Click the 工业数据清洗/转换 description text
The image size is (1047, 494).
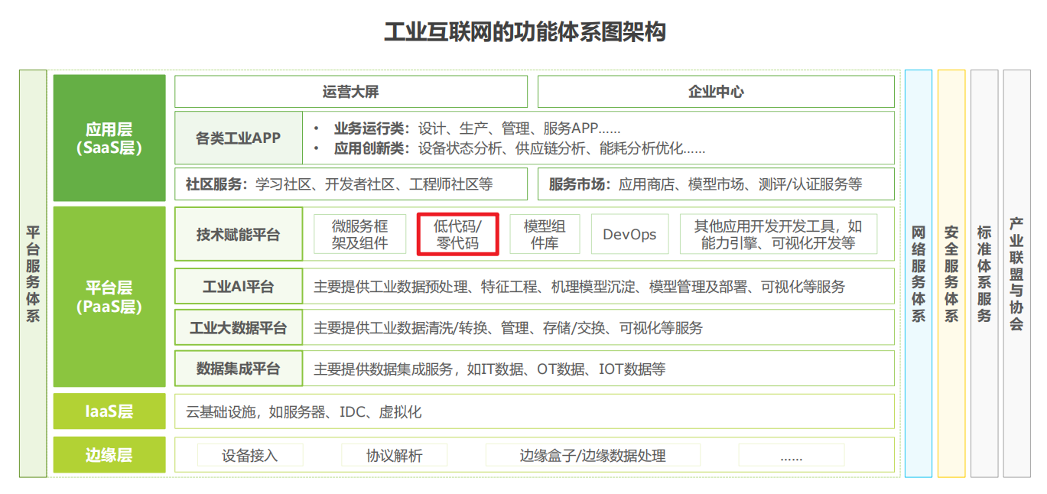(x=508, y=328)
